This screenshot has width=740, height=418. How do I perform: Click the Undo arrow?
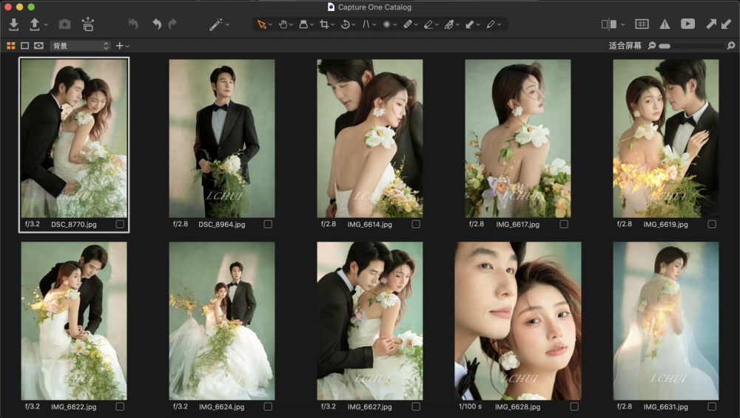(x=156, y=24)
